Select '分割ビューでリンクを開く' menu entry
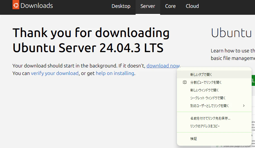This screenshot has width=255, height=148. [214, 83]
